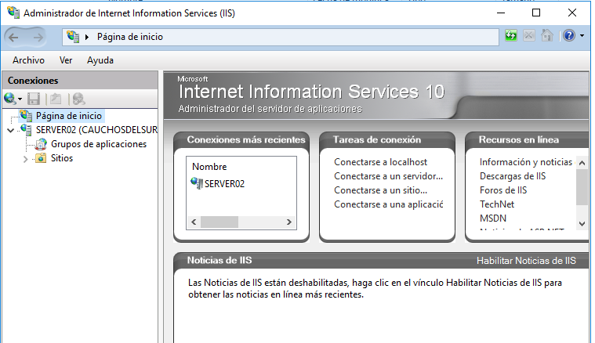Click the SERVER02 server icon in recent connections

[x=197, y=183]
